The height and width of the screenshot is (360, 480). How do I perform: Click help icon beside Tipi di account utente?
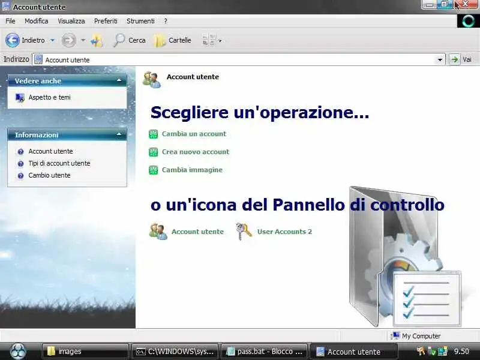click(20, 164)
